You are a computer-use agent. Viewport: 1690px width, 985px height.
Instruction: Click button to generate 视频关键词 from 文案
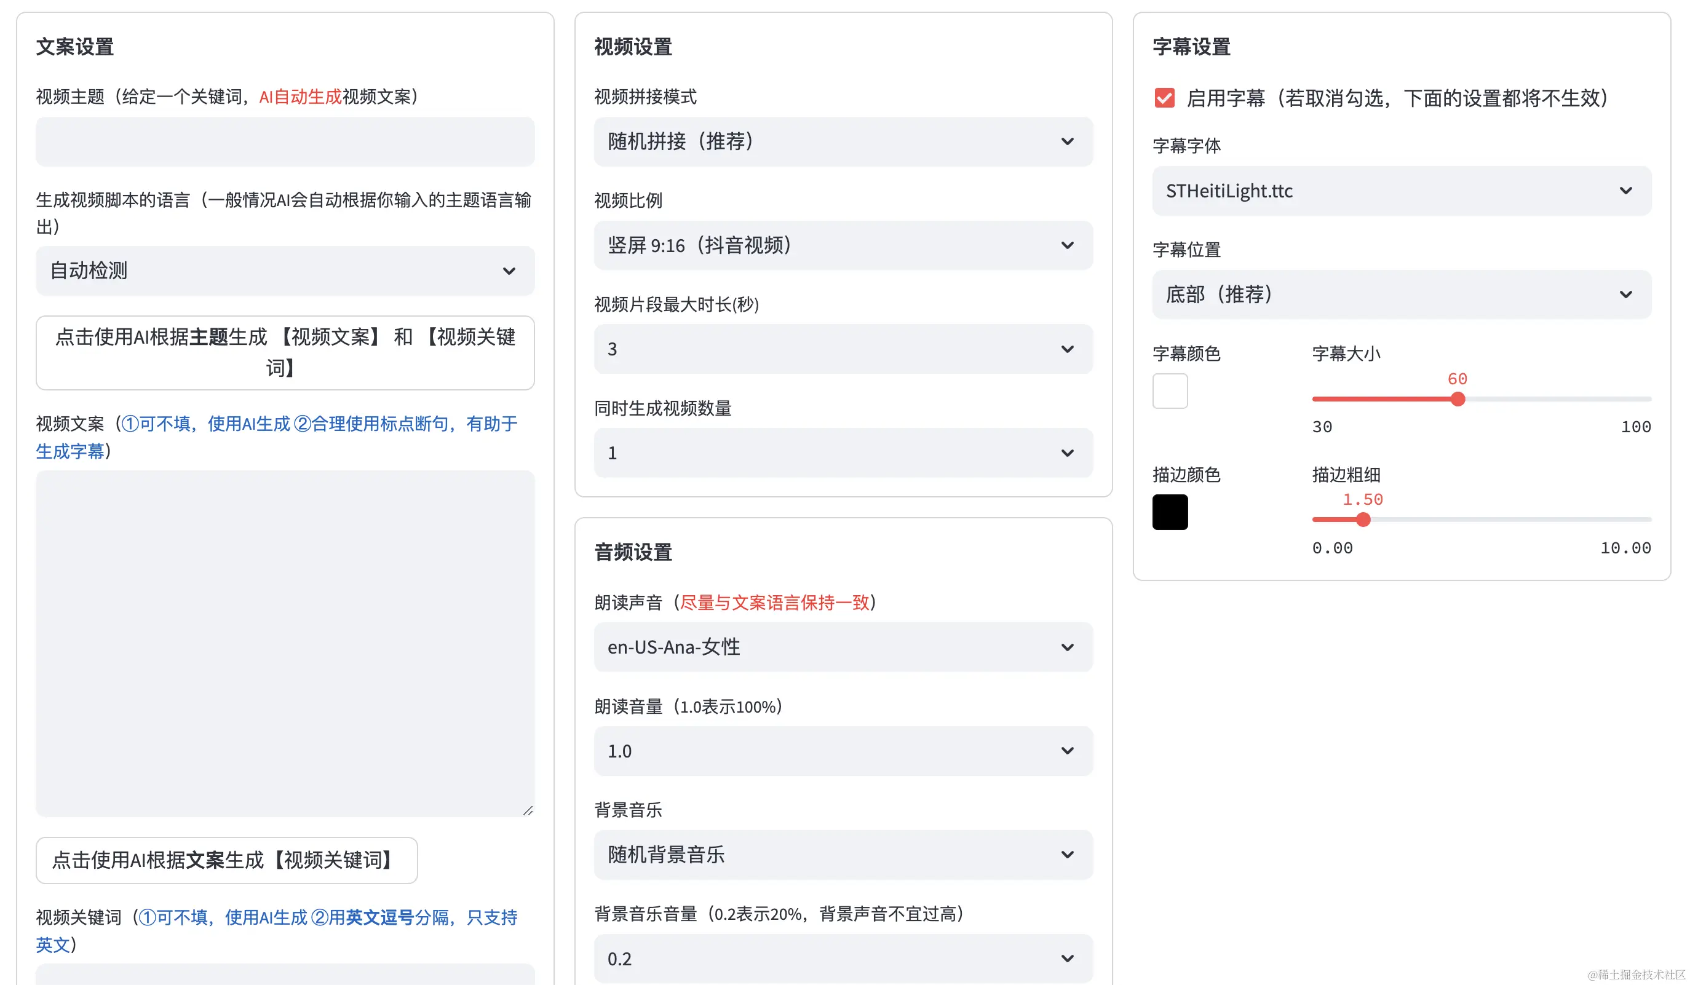pos(226,860)
